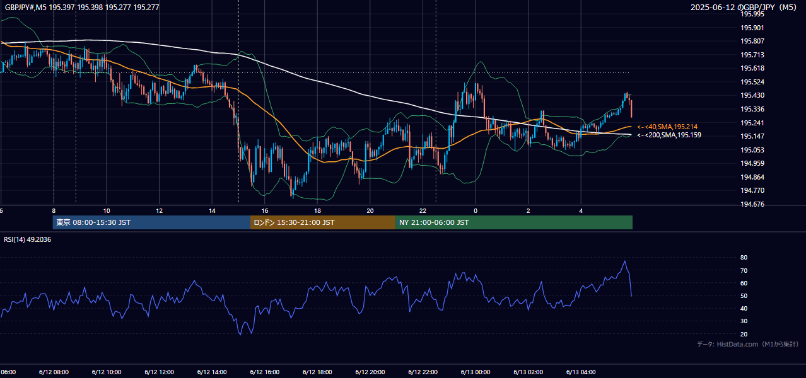
Task: Click hour label 18 under the price chart
Action: (317, 211)
